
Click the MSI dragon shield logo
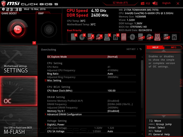[x=4, y=4]
